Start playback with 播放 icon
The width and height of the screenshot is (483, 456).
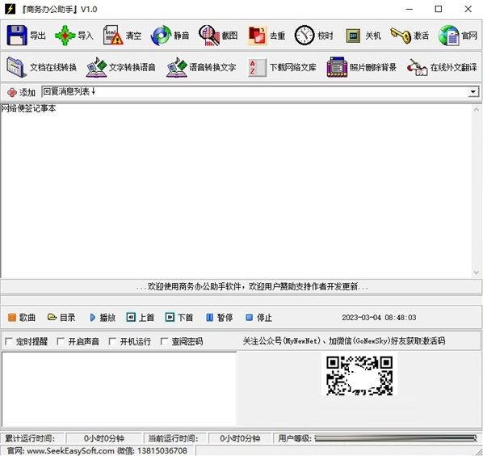click(92, 317)
